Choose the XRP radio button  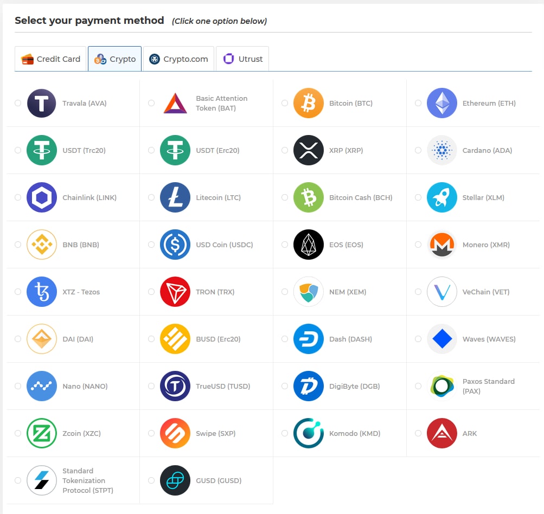pos(285,151)
